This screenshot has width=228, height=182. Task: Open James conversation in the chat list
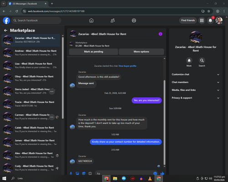31,142
